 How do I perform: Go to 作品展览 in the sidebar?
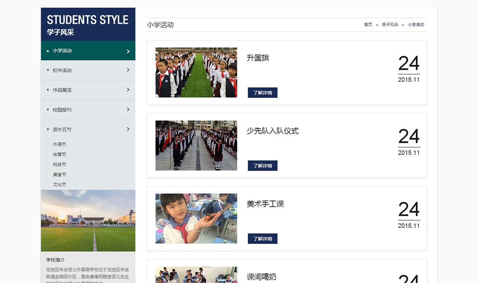click(x=88, y=90)
